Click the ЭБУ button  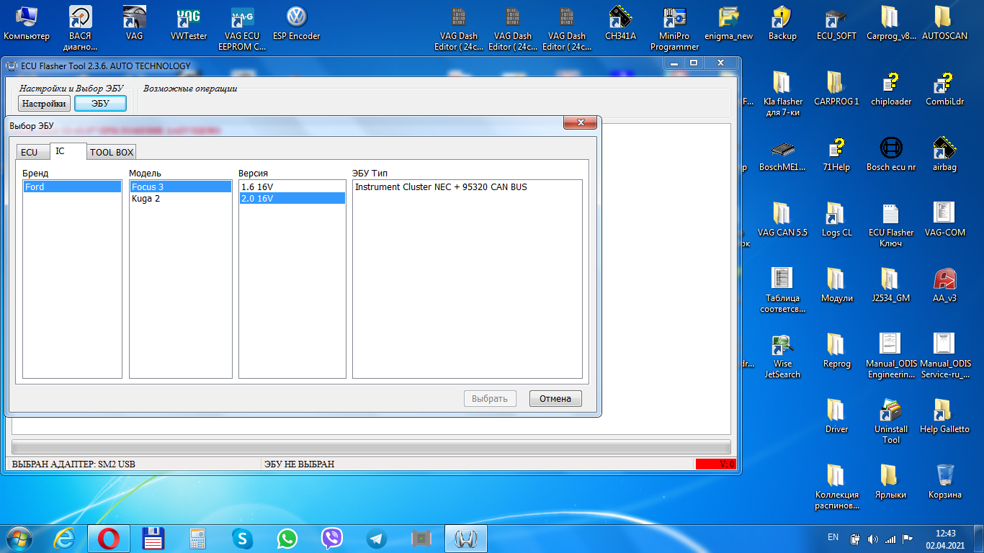(x=100, y=104)
